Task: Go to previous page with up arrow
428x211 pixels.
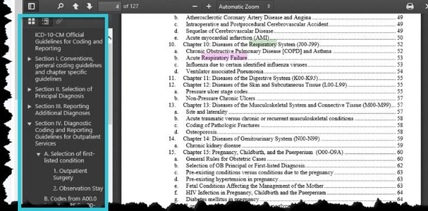Action: [76, 6]
